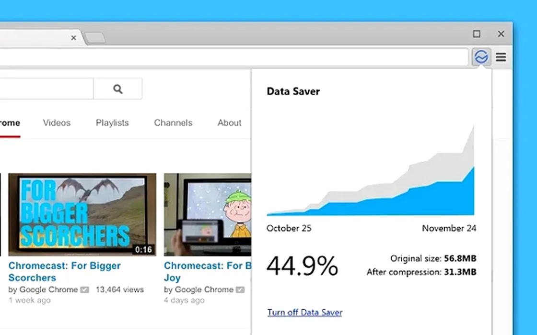Select the About tab
The height and width of the screenshot is (335, 537).
tap(229, 123)
